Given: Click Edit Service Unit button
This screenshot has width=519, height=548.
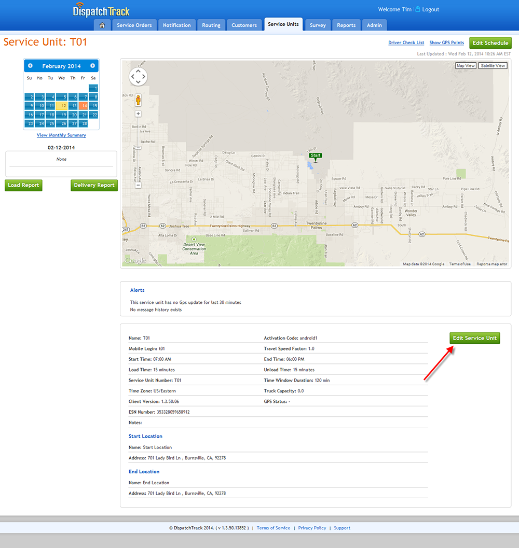Looking at the screenshot, I should [474, 338].
